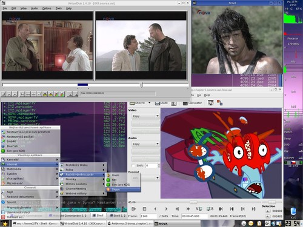The height and width of the screenshot is (227, 303).
Task: Jump to next keyframe in Avidemux
Action: tap(188, 209)
